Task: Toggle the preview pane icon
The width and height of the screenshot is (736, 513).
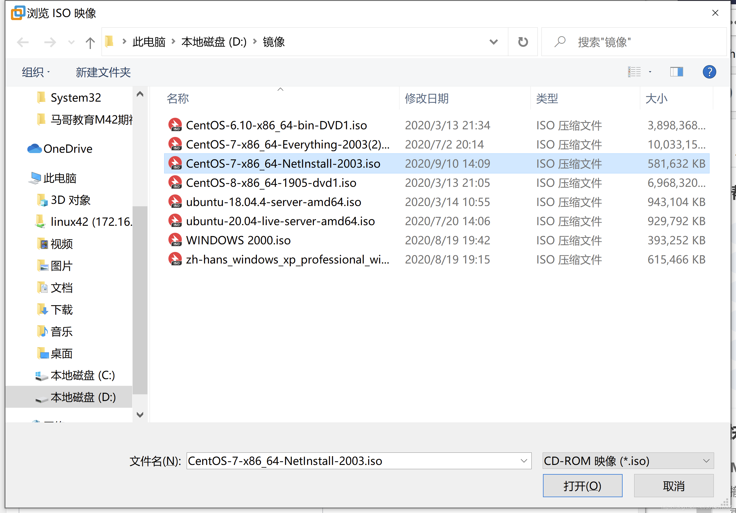Action: point(676,72)
